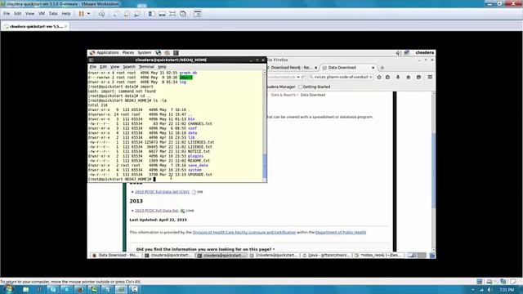Click the terminal launcher in GNOME panel
The height and width of the screenshot is (294, 523).
click(176, 52)
